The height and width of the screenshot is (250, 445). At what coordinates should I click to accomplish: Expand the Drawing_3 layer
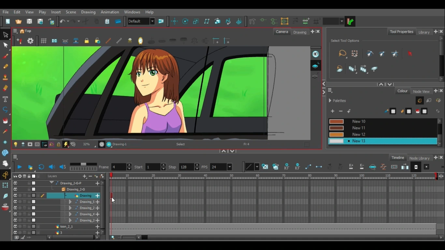tap(70, 220)
